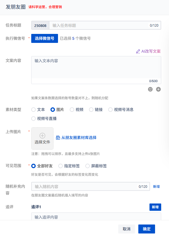Choose 链接 as material type

[91, 110]
